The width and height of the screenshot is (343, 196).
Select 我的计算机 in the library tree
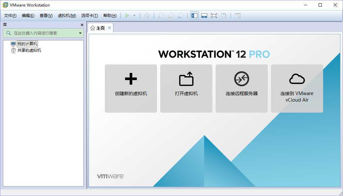(27, 44)
